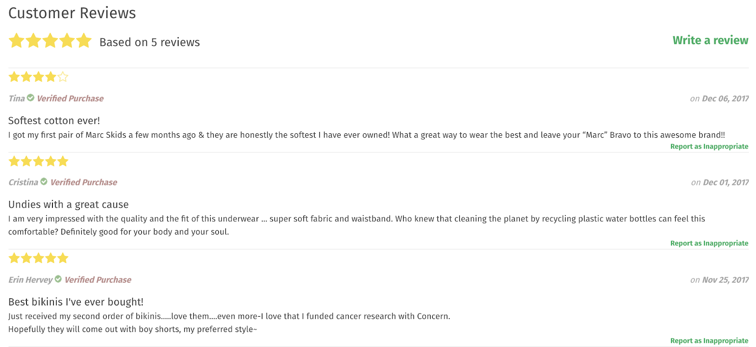
Task: Click reviewer name Cristina
Action: (23, 182)
